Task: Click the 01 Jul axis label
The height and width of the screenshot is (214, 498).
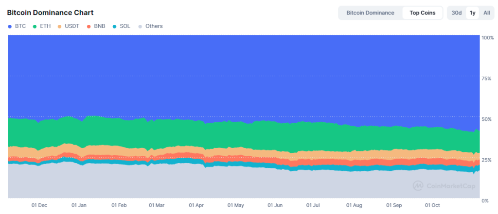Action: point(313,205)
